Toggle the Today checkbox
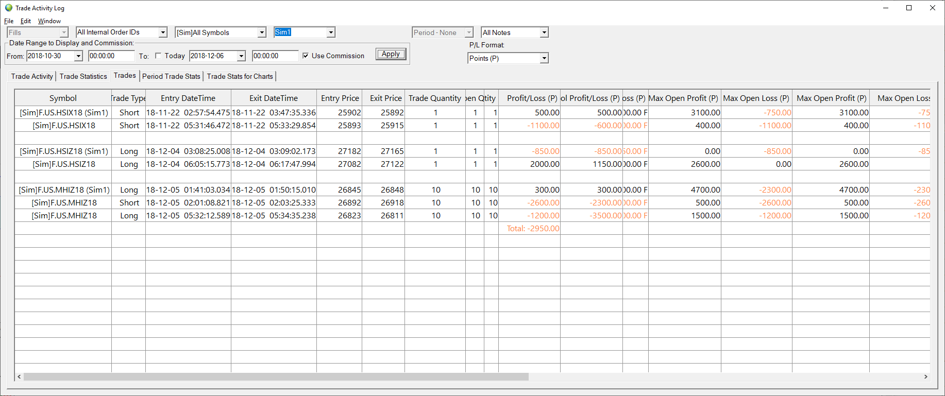The height and width of the screenshot is (396, 945). pos(158,56)
